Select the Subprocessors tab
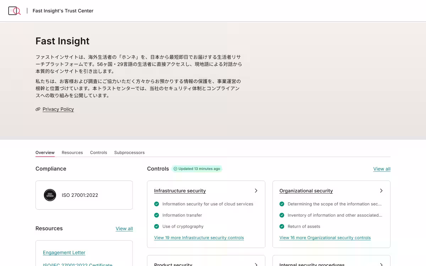The width and height of the screenshot is (426, 266). pos(129,153)
